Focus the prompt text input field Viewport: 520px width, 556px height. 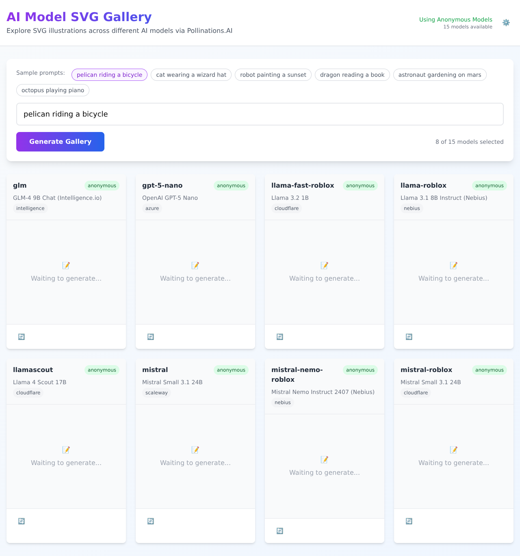[260, 114]
